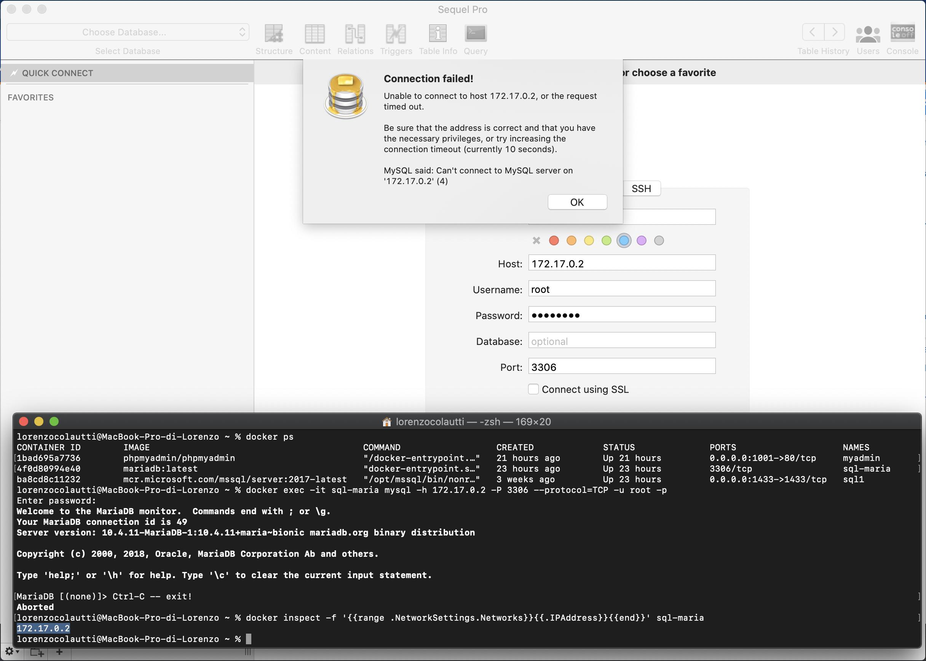Clear the favorite color with X
Screen dimensions: 926x661
(536, 240)
